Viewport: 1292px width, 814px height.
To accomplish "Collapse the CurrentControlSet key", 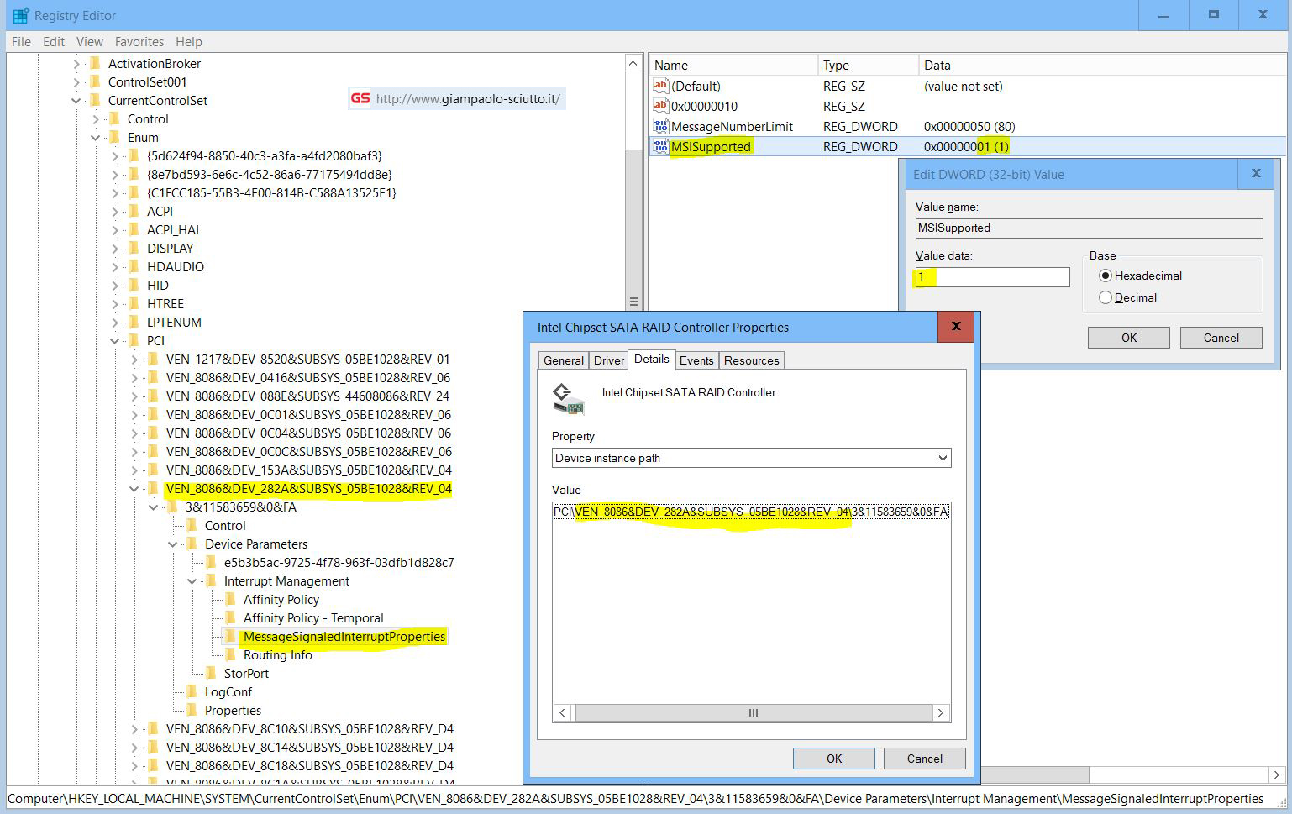I will click(76, 101).
